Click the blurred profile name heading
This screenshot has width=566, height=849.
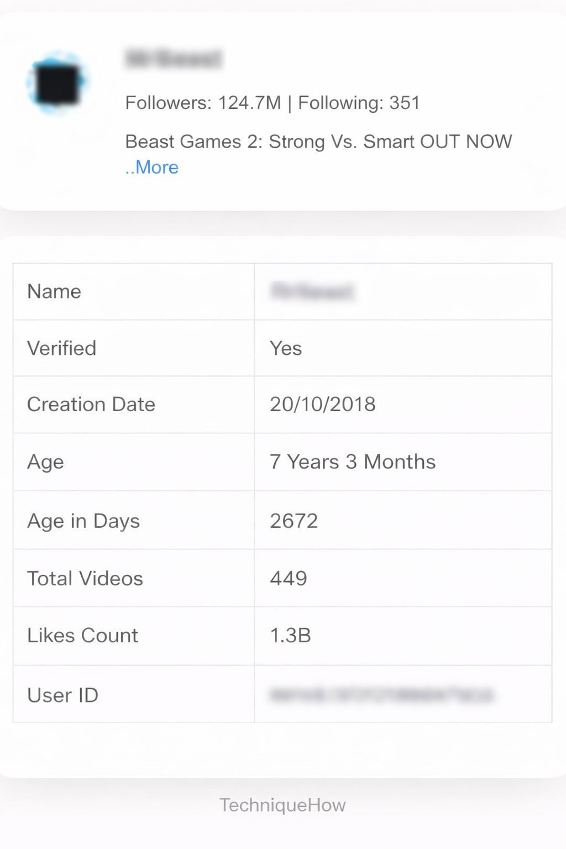point(174,59)
